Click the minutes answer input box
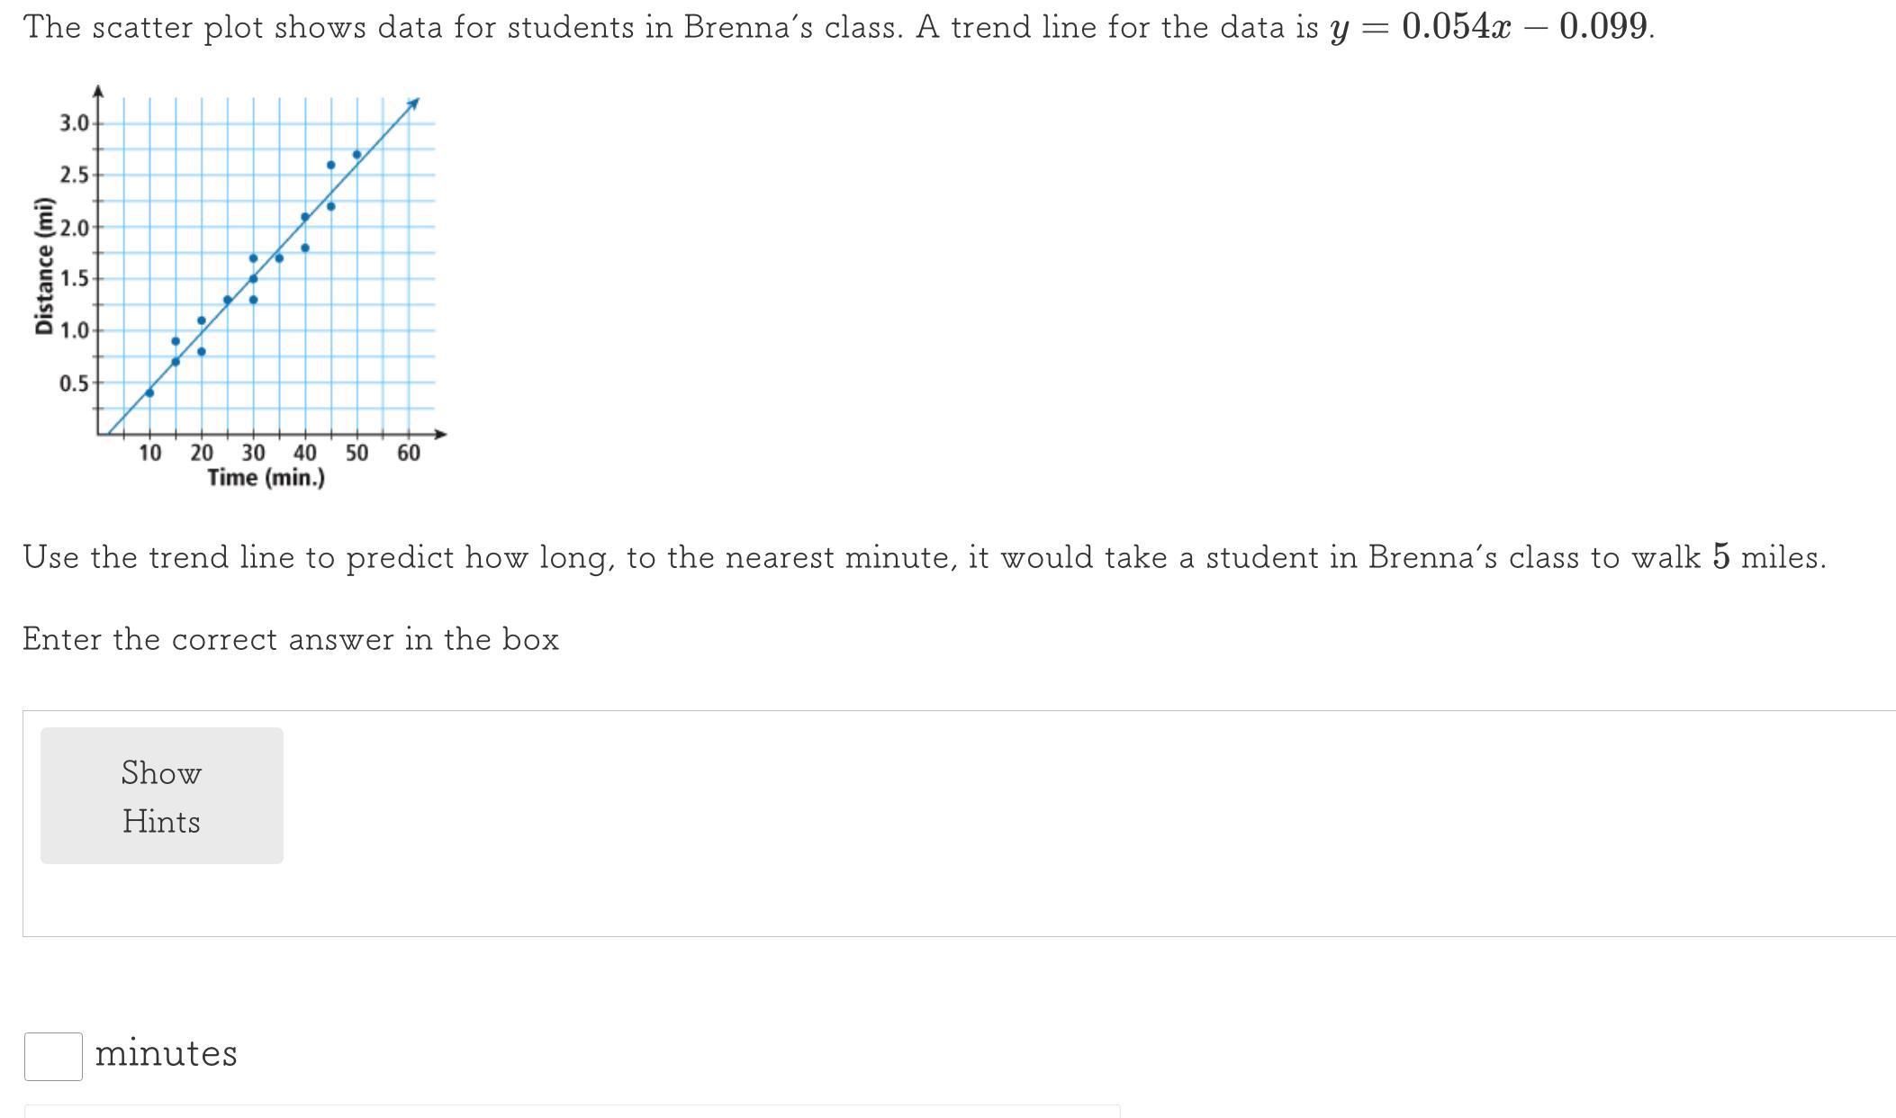Image resolution: width=1896 pixels, height=1118 pixels. 53,1056
